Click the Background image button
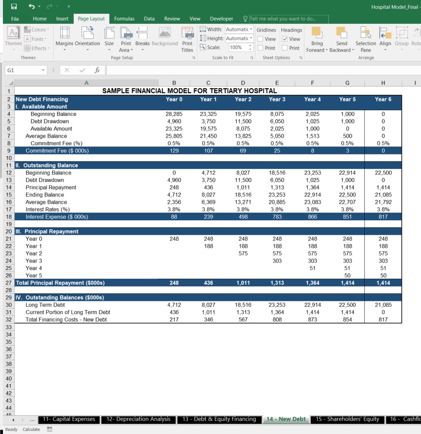421x434 pixels. (165, 36)
